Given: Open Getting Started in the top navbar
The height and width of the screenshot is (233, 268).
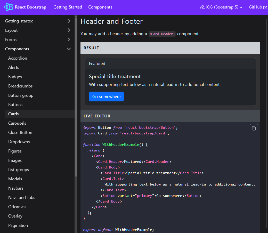Looking at the screenshot, I should point(68,7).
